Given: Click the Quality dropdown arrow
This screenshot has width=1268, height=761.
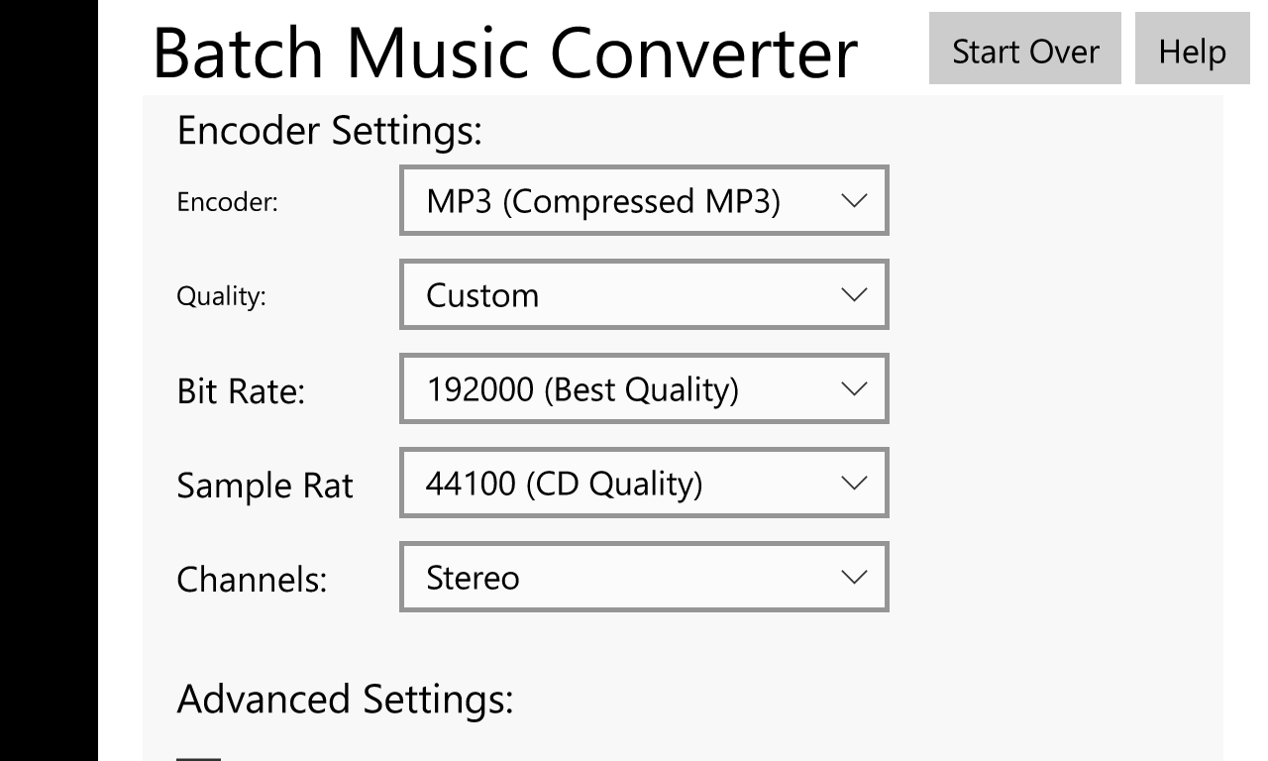Looking at the screenshot, I should click(x=854, y=294).
